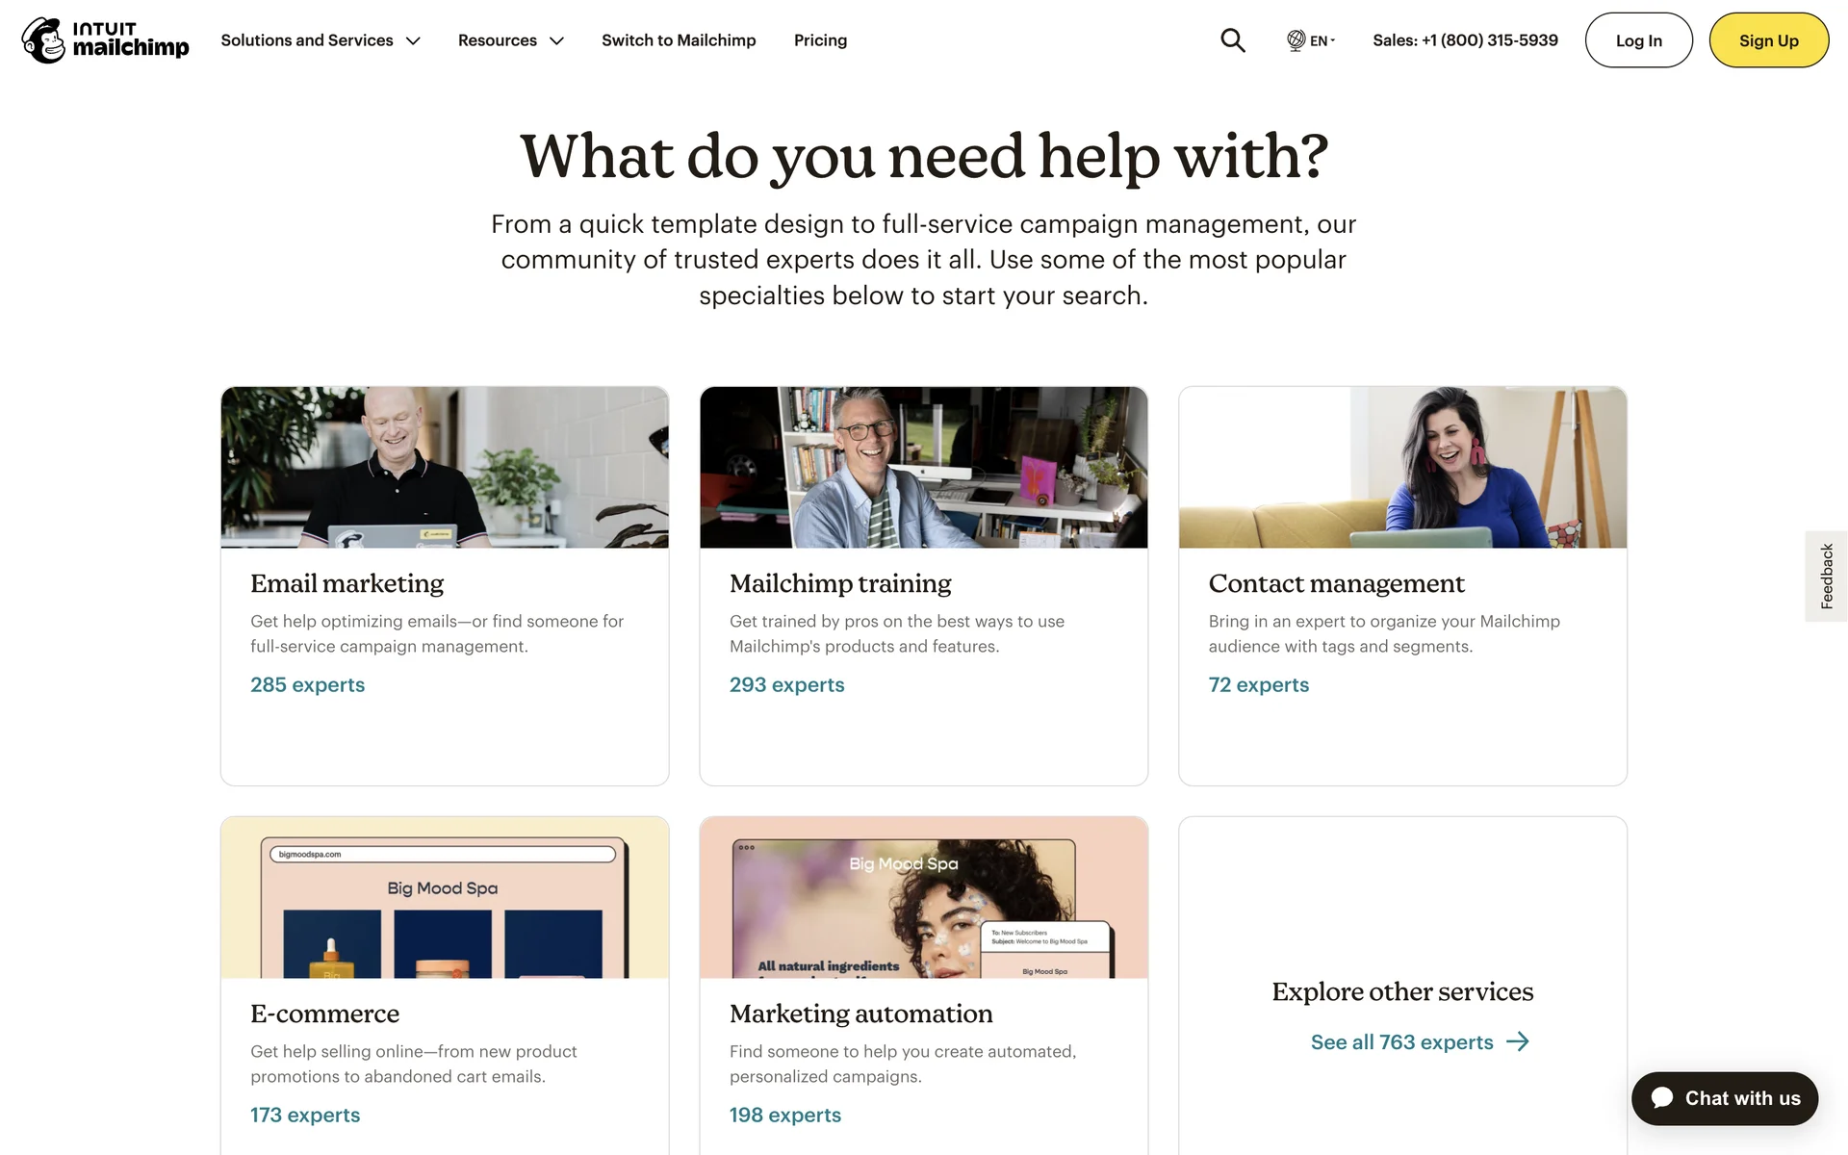
Task: Open the E-commerce Big Mood Spa thumbnail
Action: 445,898
